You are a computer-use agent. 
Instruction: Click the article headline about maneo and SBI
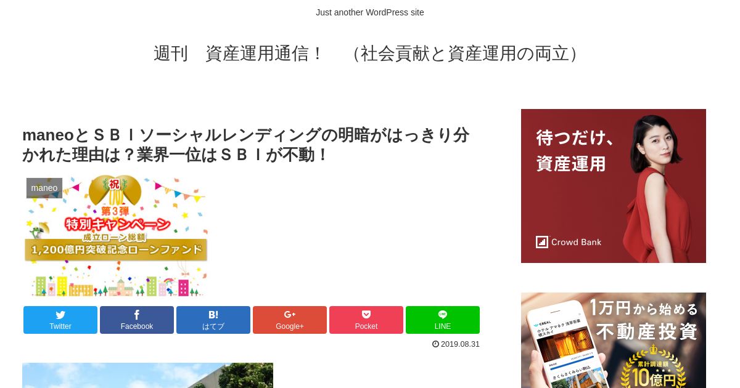[x=246, y=145]
